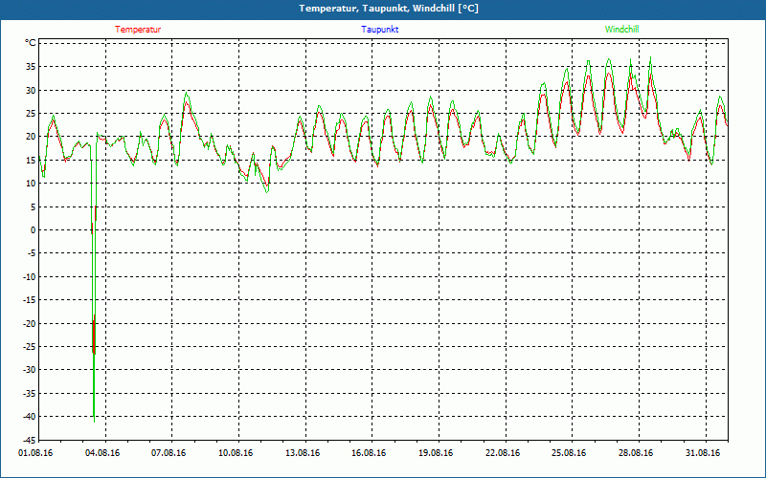Click the blue Taupunkt legend label

(379, 30)
